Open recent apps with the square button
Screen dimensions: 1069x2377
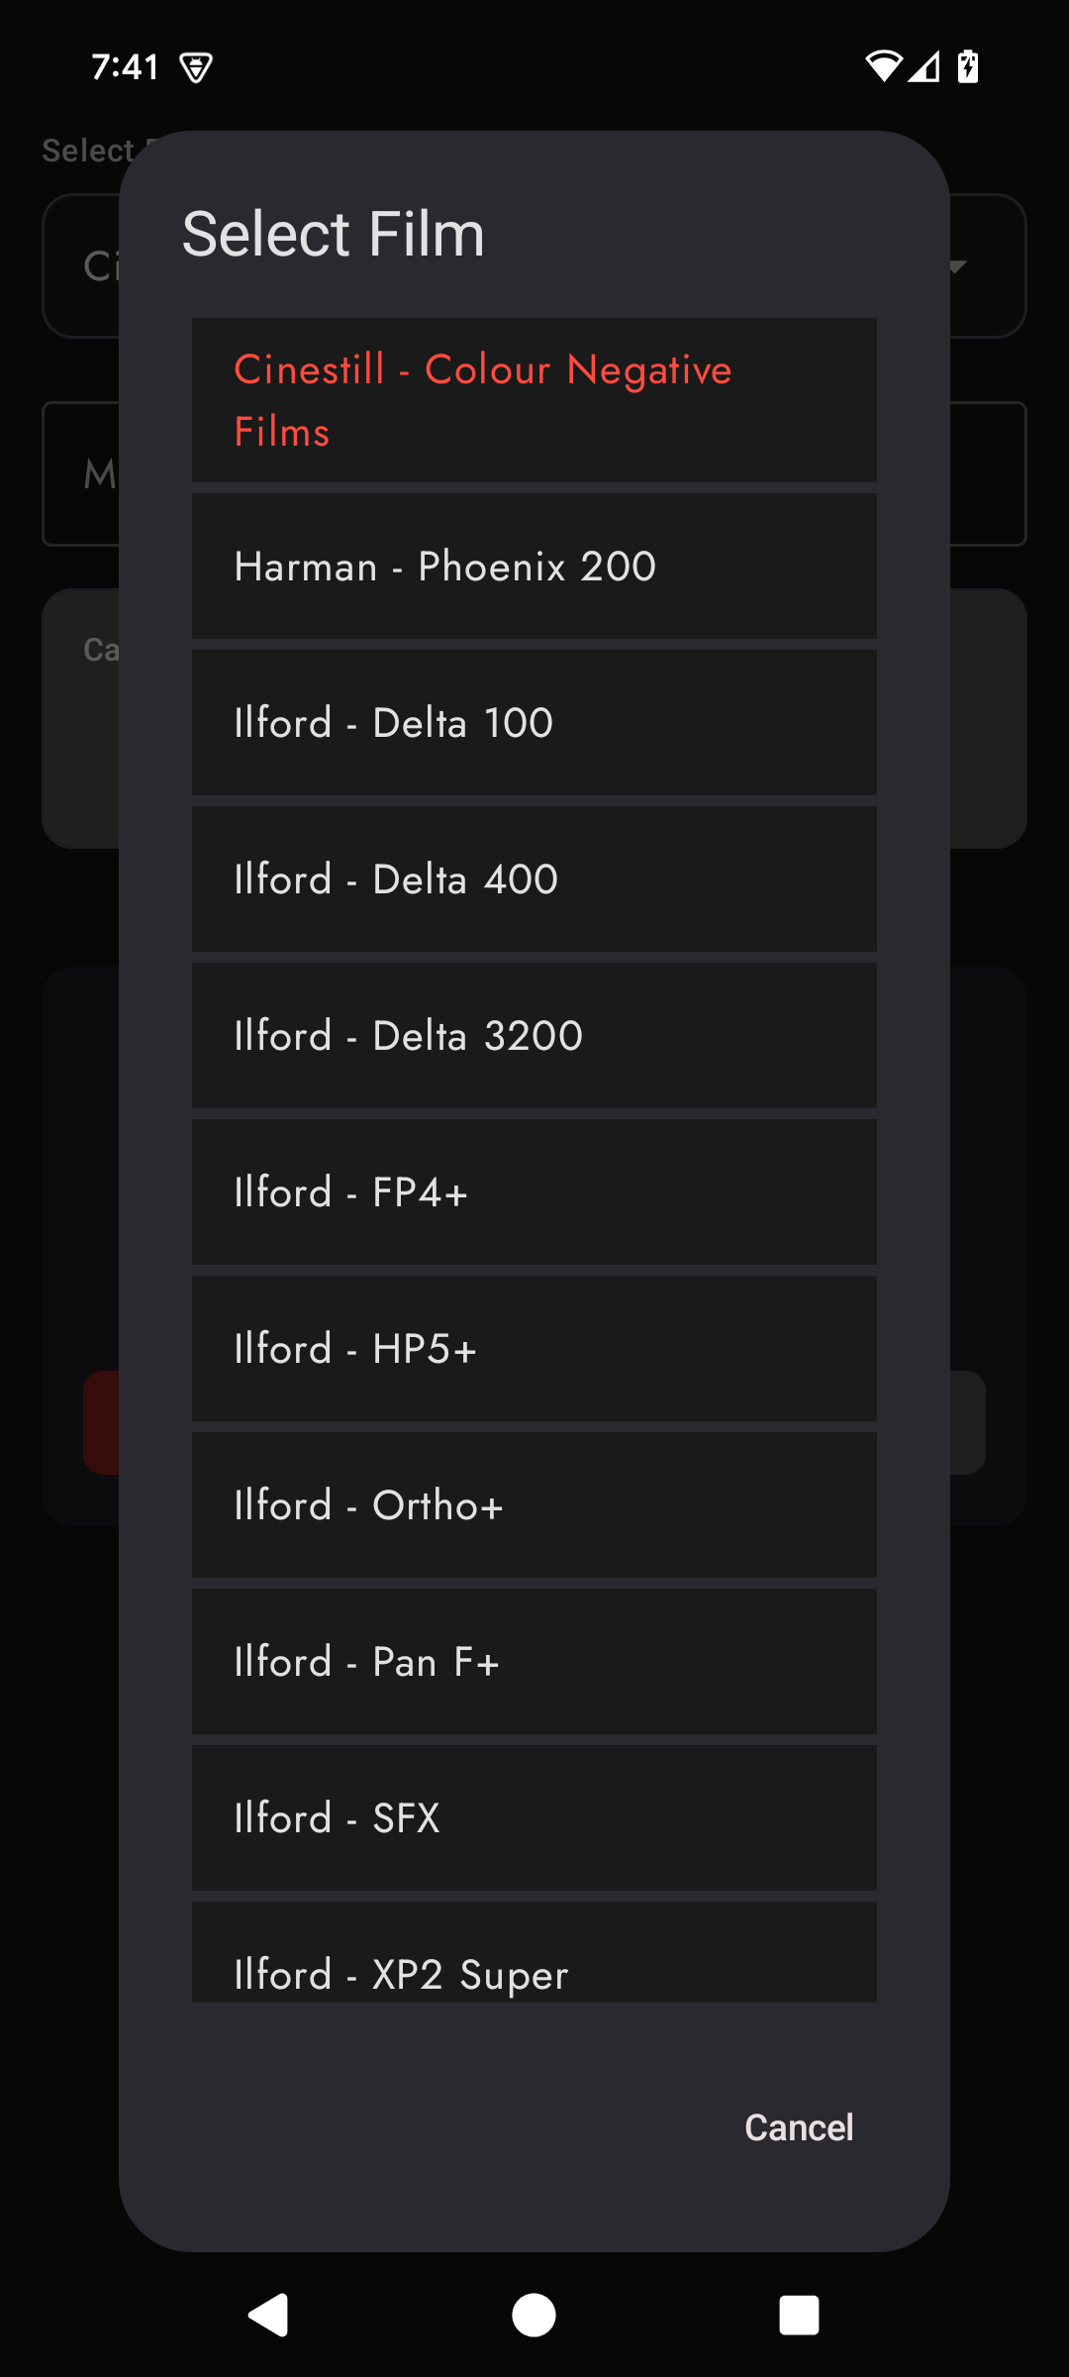[802, 2315]
